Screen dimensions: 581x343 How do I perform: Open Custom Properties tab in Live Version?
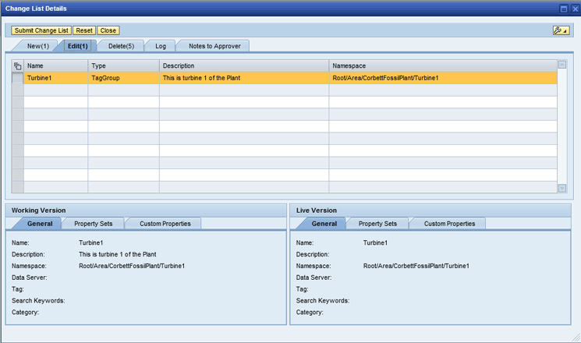tap(448, 224)
